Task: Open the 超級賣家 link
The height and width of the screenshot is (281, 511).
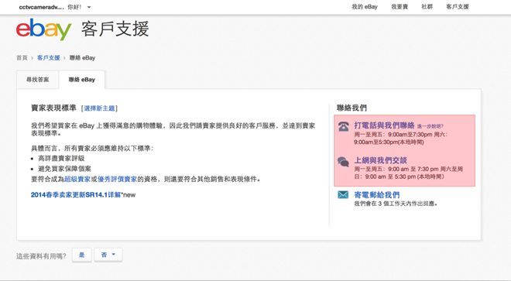Action: pos(77,179)
